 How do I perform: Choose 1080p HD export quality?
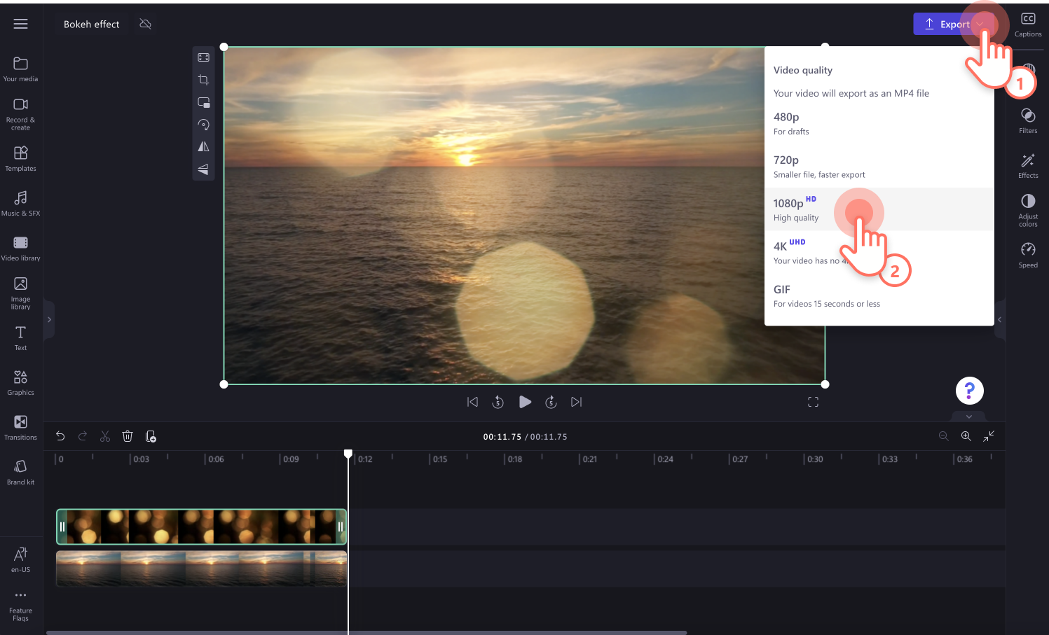pos(879,209)
